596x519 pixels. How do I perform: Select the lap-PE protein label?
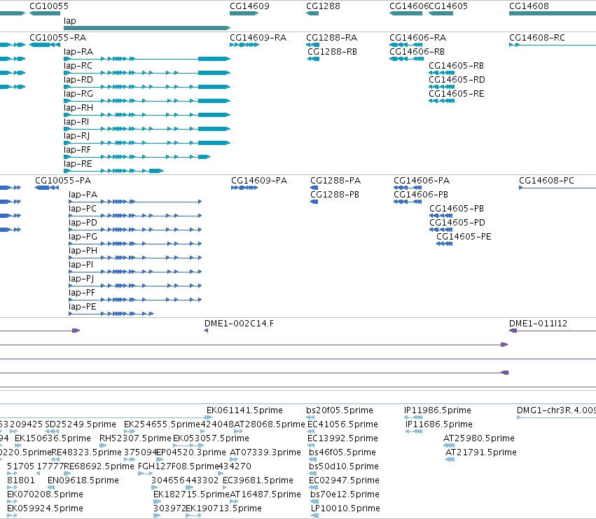point(83,307)
